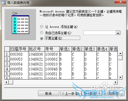This screenshot has width=128, height=101.
Task: Click cell 000054 in 扫描序号 column
Action: click(19, 64)
